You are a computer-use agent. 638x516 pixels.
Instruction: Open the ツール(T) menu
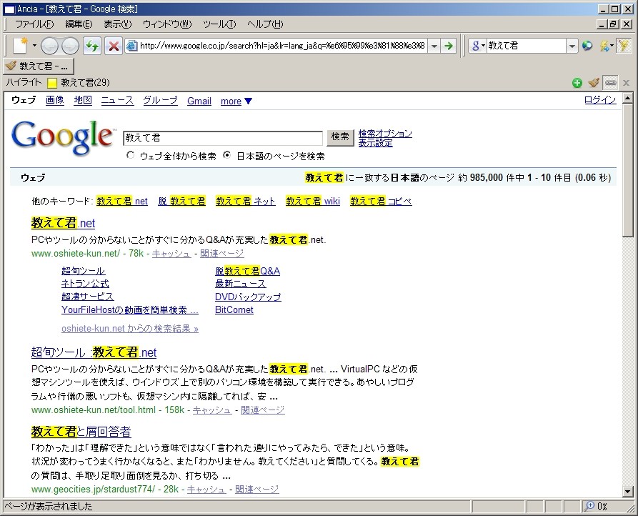[x=219, y=24]
